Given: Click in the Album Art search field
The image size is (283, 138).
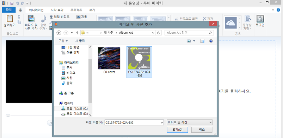Looking at the screenshot, I should [187, 33].
